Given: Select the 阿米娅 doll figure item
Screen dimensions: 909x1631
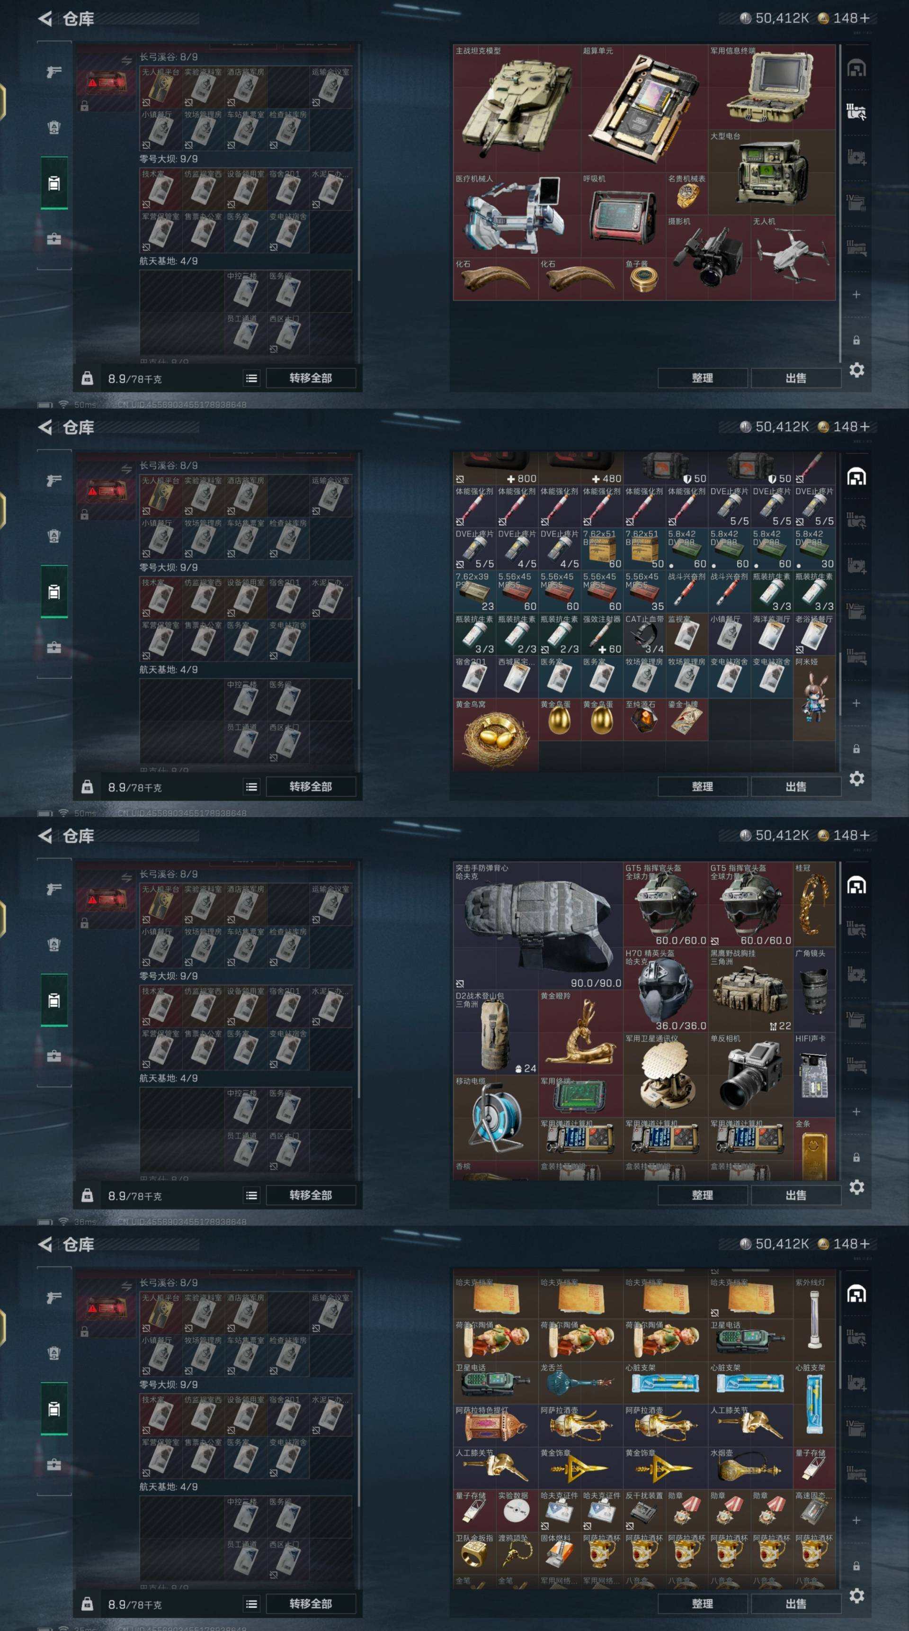Looking at the screenshot, I should 813,698.
